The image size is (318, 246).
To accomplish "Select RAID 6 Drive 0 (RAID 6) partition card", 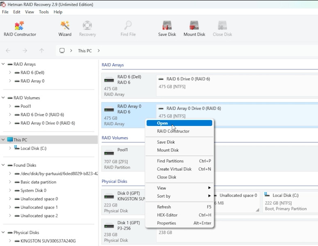I will [237, 85].
